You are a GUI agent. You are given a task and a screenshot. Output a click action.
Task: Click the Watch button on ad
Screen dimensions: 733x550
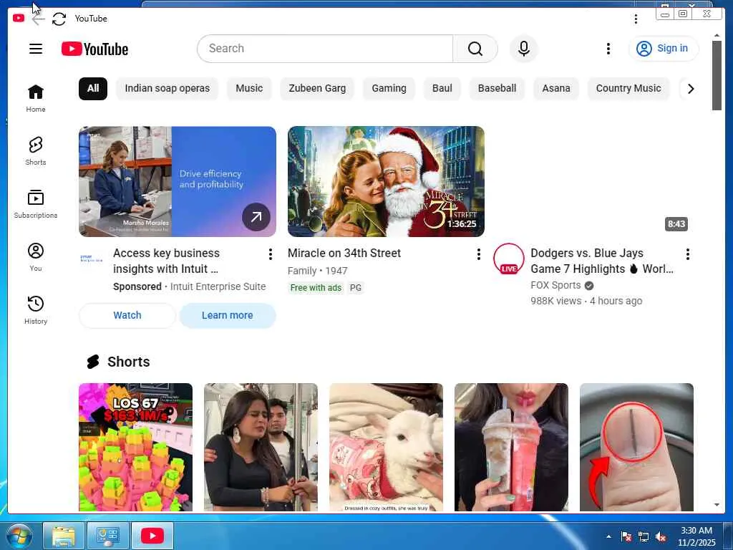[127, 315]
